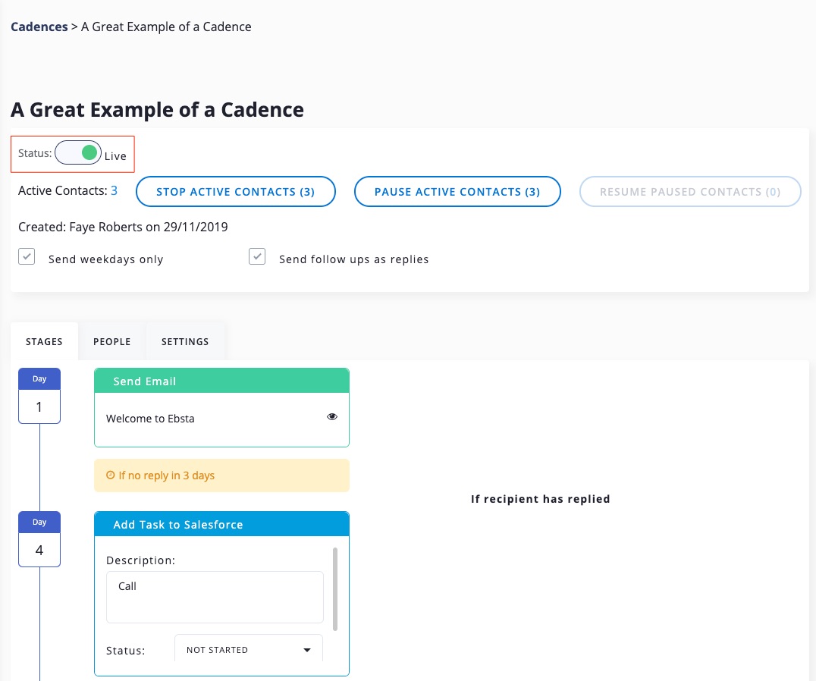Click the Send Email stage header
The image size is (816, 681).
tap(221, 381)
